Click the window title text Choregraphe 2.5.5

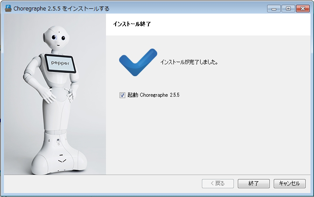[x=61, y=8]
